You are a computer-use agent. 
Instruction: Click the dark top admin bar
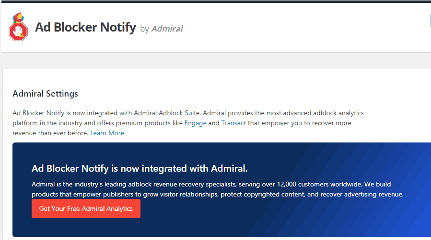click(216, 1)
